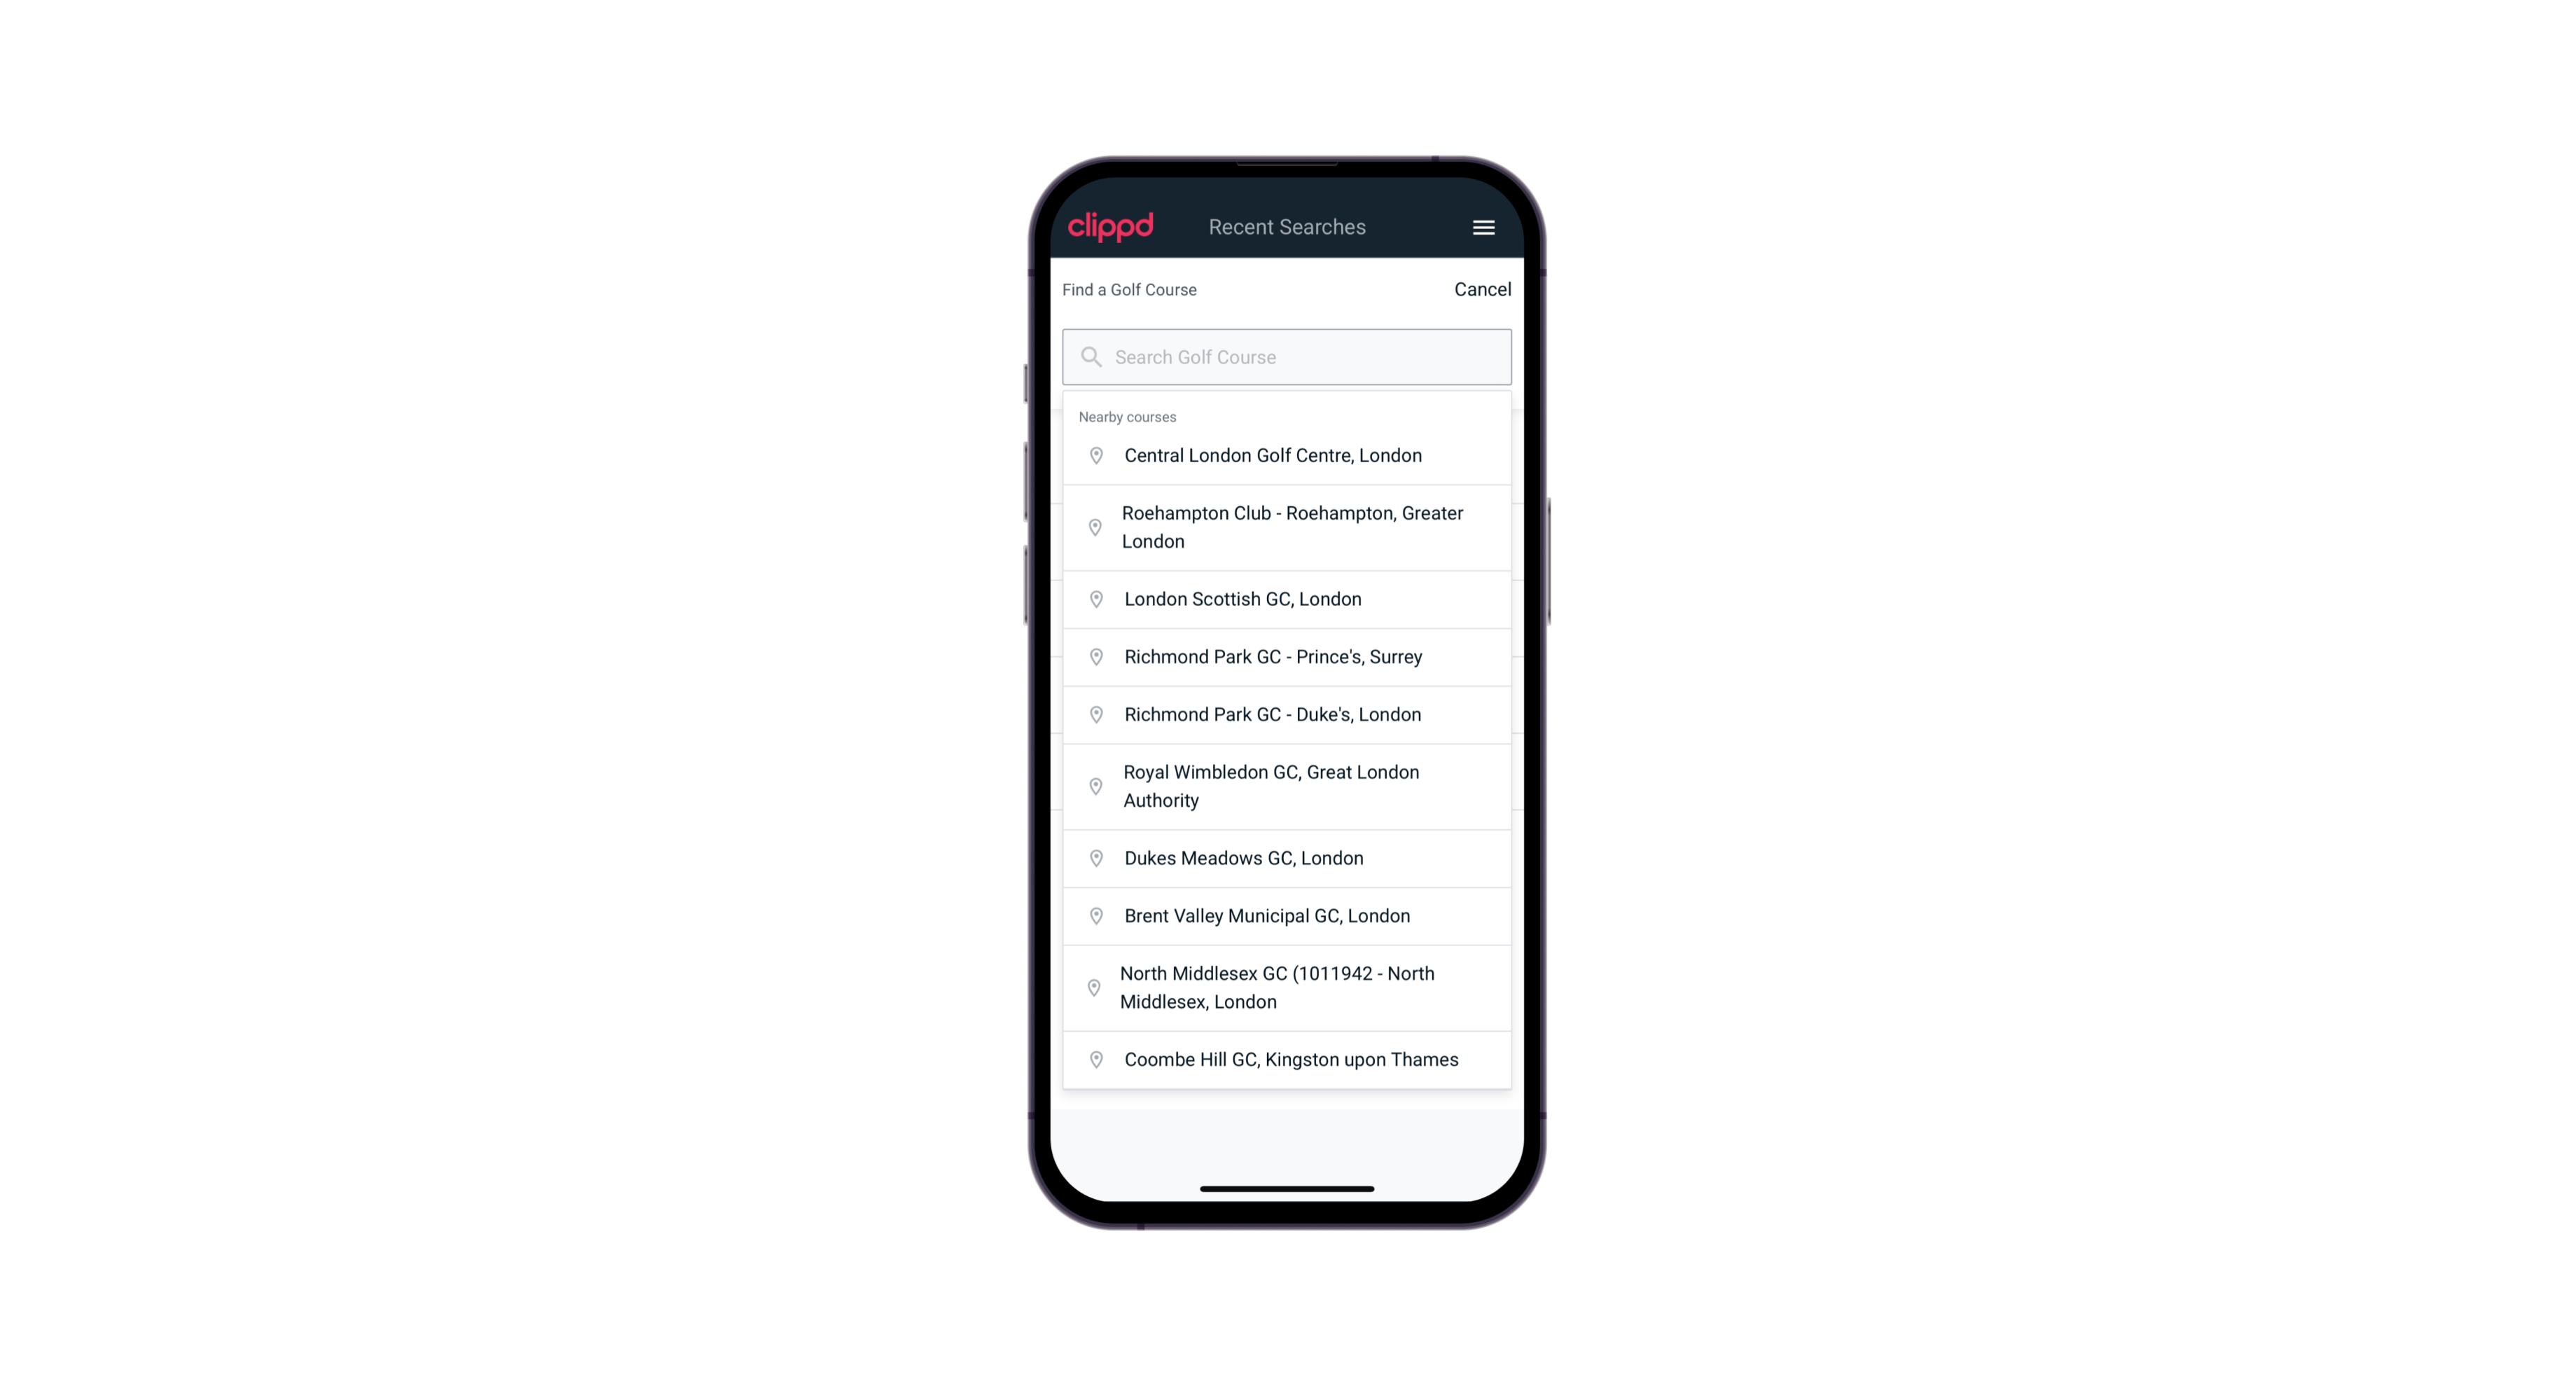Select North Middlesex GC London
This screenshot has height=1386, width=2576.
pyautogui.click(x=1288, y=988)
